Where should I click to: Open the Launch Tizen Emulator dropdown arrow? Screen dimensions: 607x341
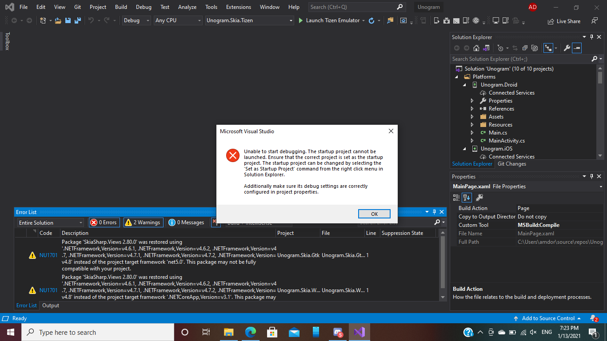pyautogui.click(x=363, y=20)
